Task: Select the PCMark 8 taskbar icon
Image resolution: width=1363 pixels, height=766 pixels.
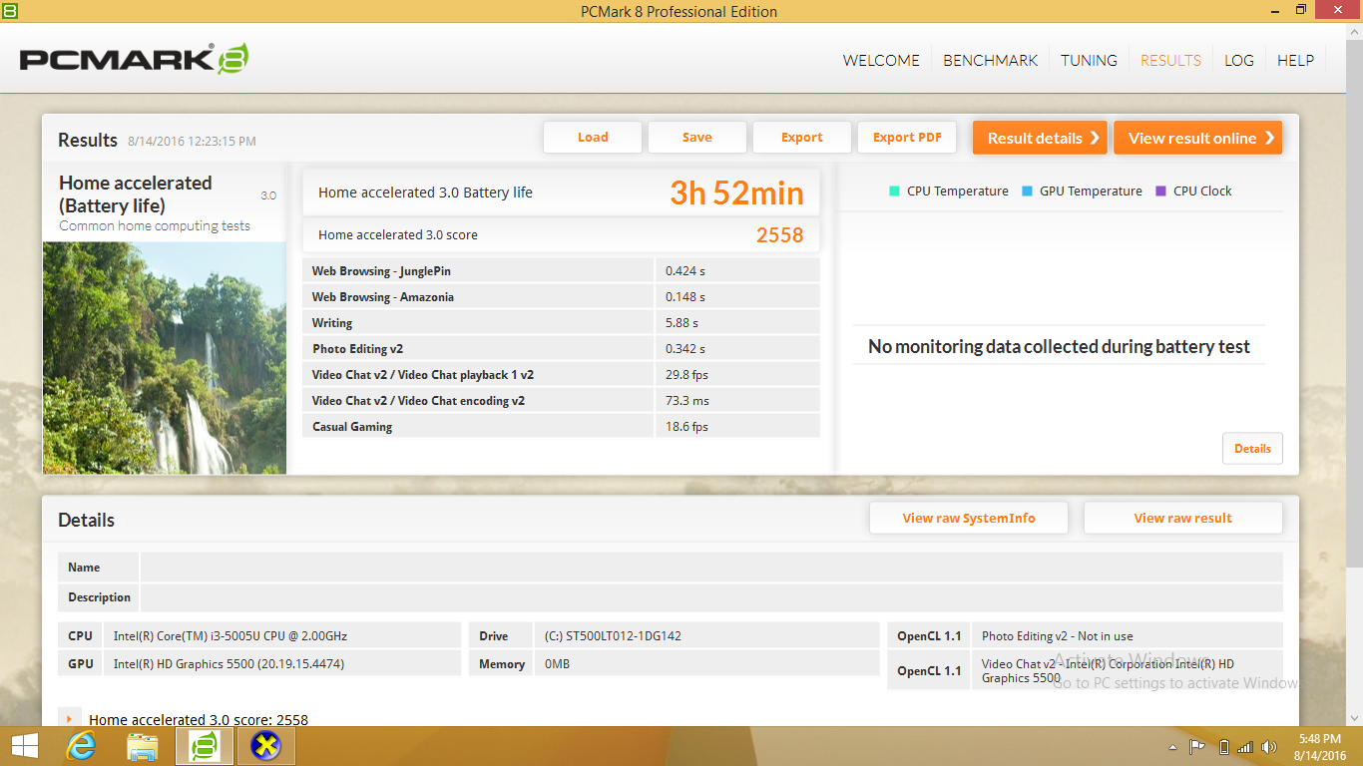Action: click(x=205, y=746)
